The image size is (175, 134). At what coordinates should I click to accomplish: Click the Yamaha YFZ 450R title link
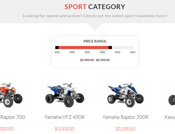tap(65, 117)
